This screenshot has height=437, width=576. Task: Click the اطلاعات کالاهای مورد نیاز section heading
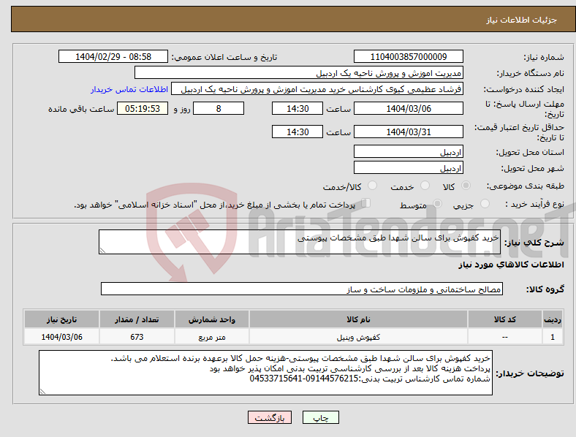coord(511,265)
